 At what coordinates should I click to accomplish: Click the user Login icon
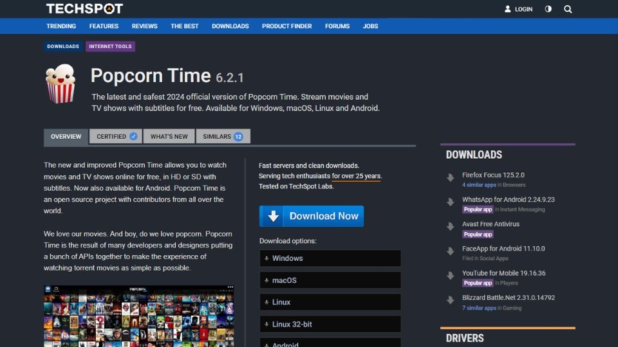(x=508, y=9)
